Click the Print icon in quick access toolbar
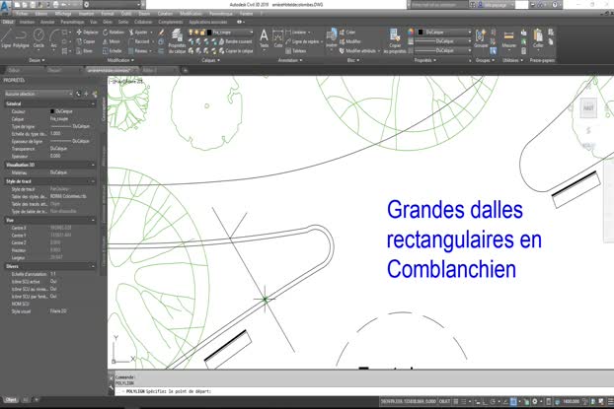 tap(55, 5)
